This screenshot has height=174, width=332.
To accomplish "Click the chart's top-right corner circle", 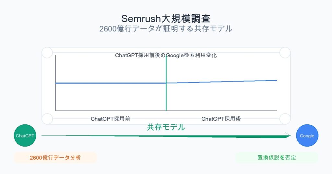I will 285,53.
